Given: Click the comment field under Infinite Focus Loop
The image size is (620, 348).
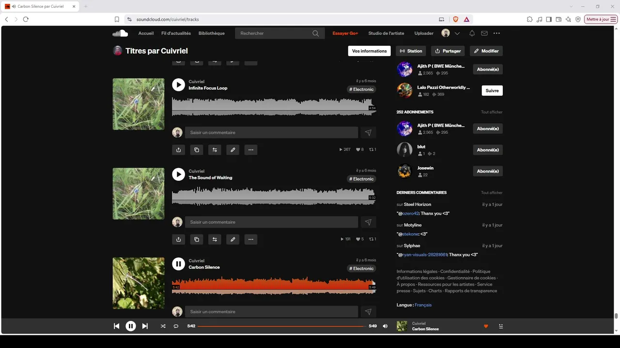Looking at the screenshot, I should click(x=271, y=132).
